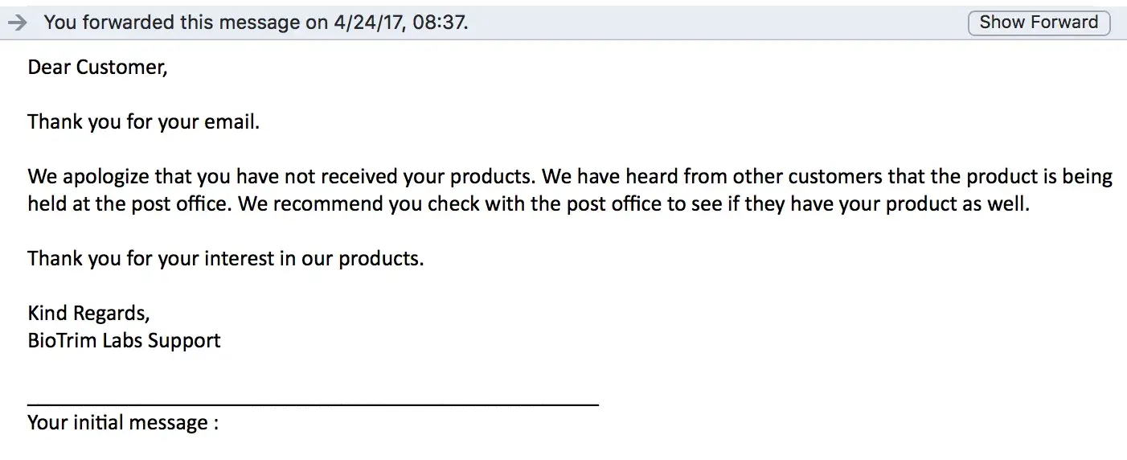Click the 08:37 time in the banner
This screenshot has width=1127, height=460.
click(441, 23)
